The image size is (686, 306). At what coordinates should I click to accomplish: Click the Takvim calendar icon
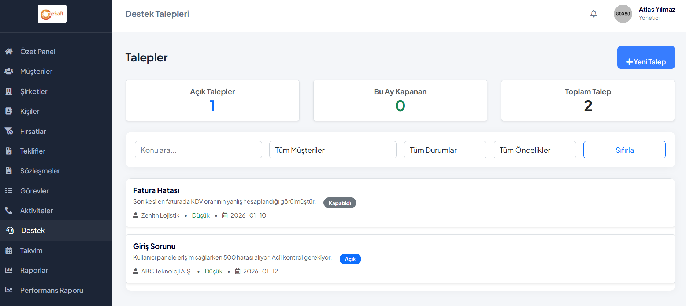point(9,250)
